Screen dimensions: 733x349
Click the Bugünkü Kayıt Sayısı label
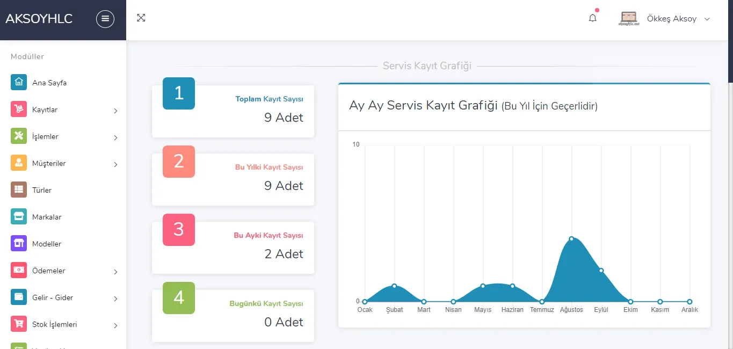click(x=266, y=304)
